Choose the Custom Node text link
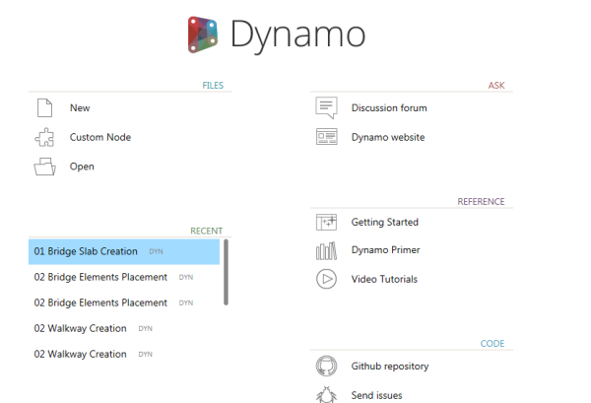This screenshot has height=403, width=591. click(x=100, y=137)
